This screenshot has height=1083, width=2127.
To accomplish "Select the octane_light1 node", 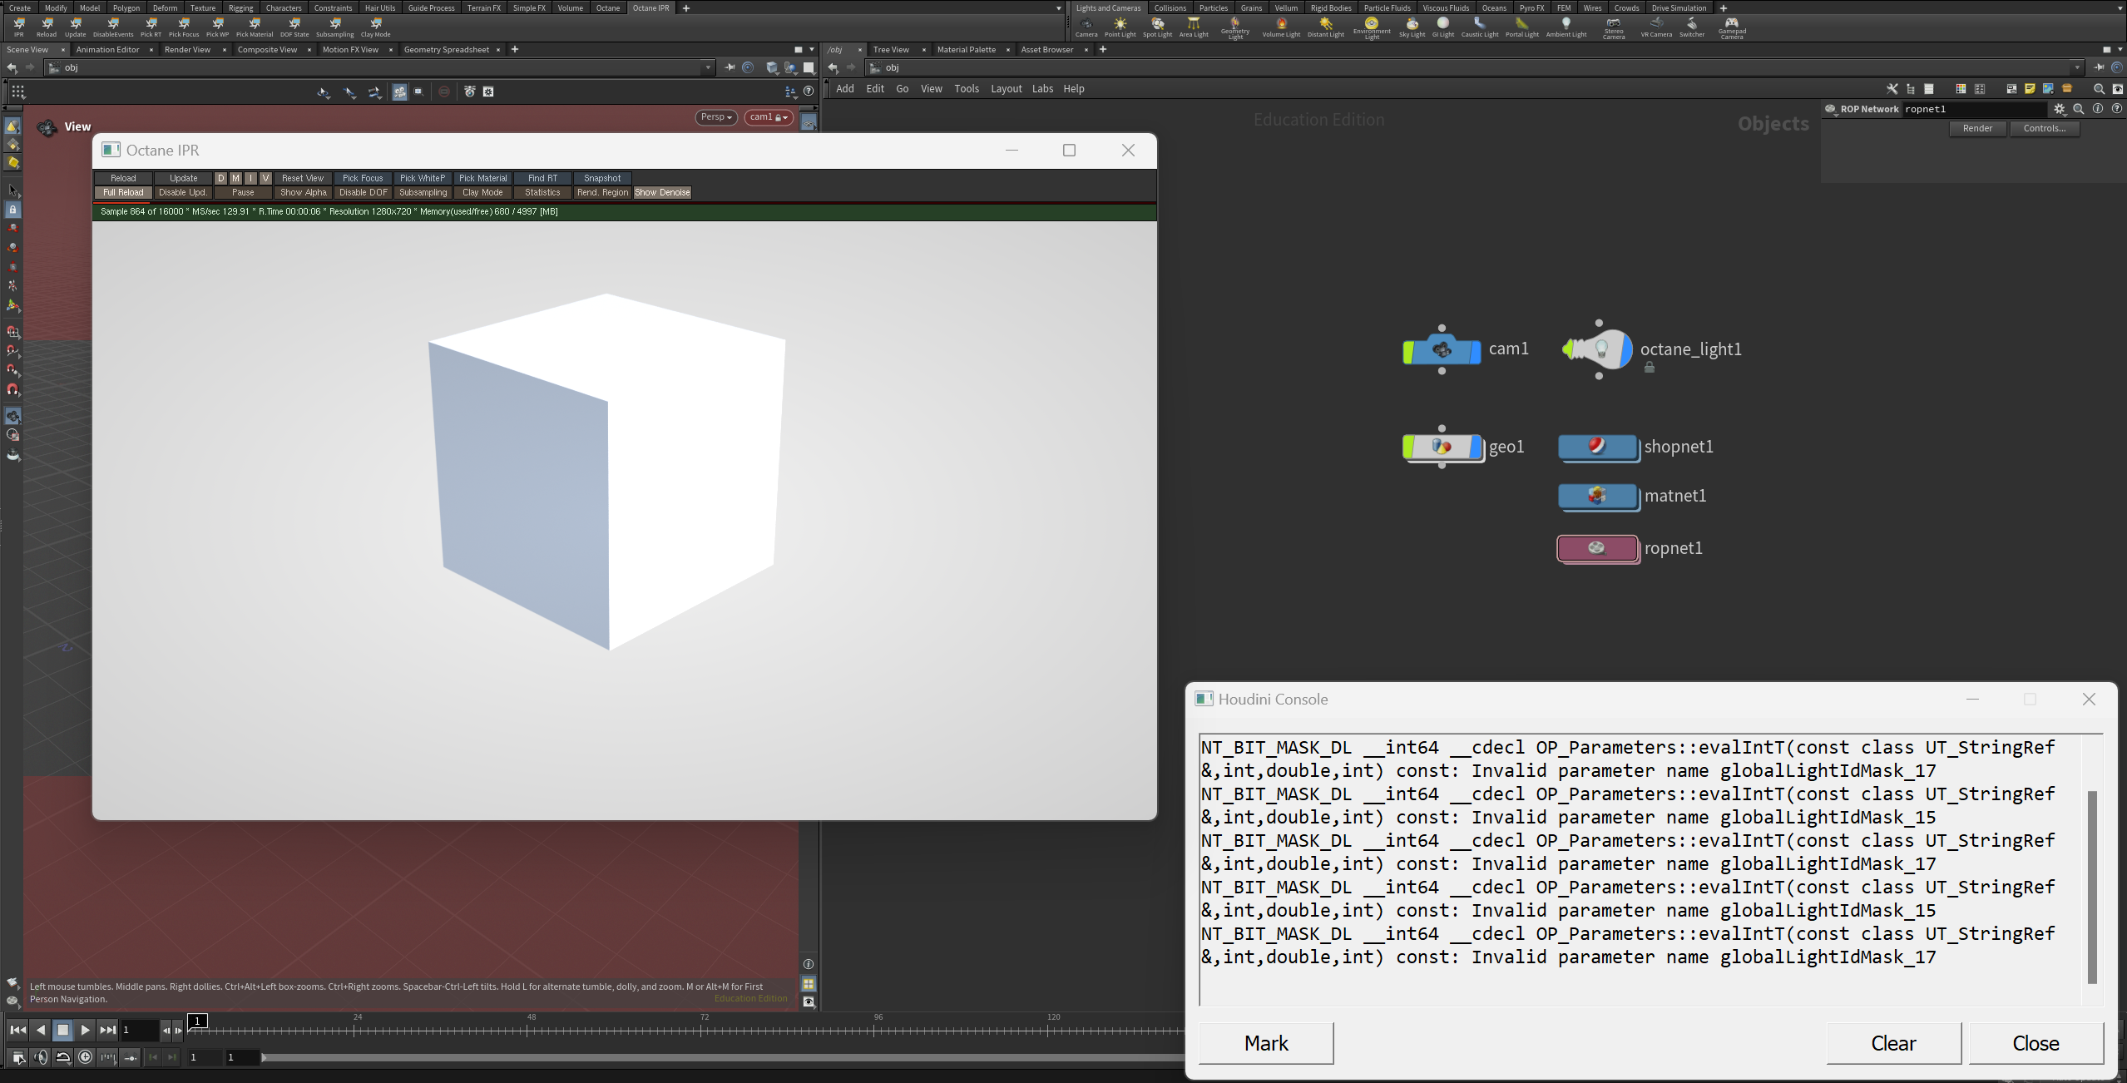I will point(1601,350).
